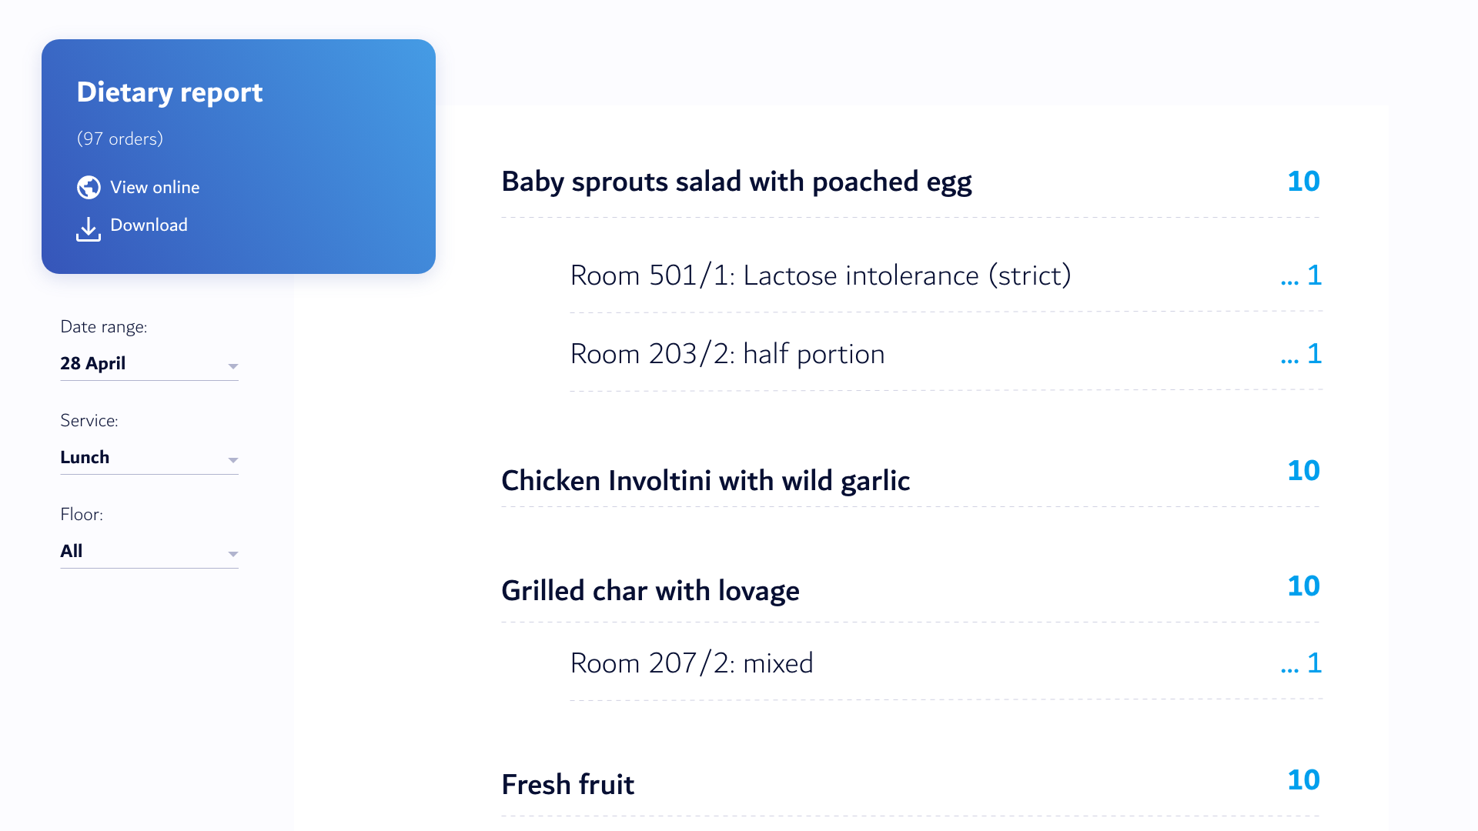Click the count 10 for Baby sprouts salad
This screenshot has width=1478, height=831.
[x=1304, y=182]
